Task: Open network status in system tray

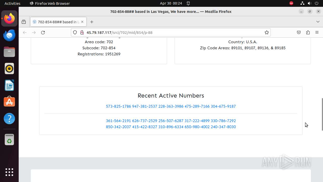Action: coord(302,3)
